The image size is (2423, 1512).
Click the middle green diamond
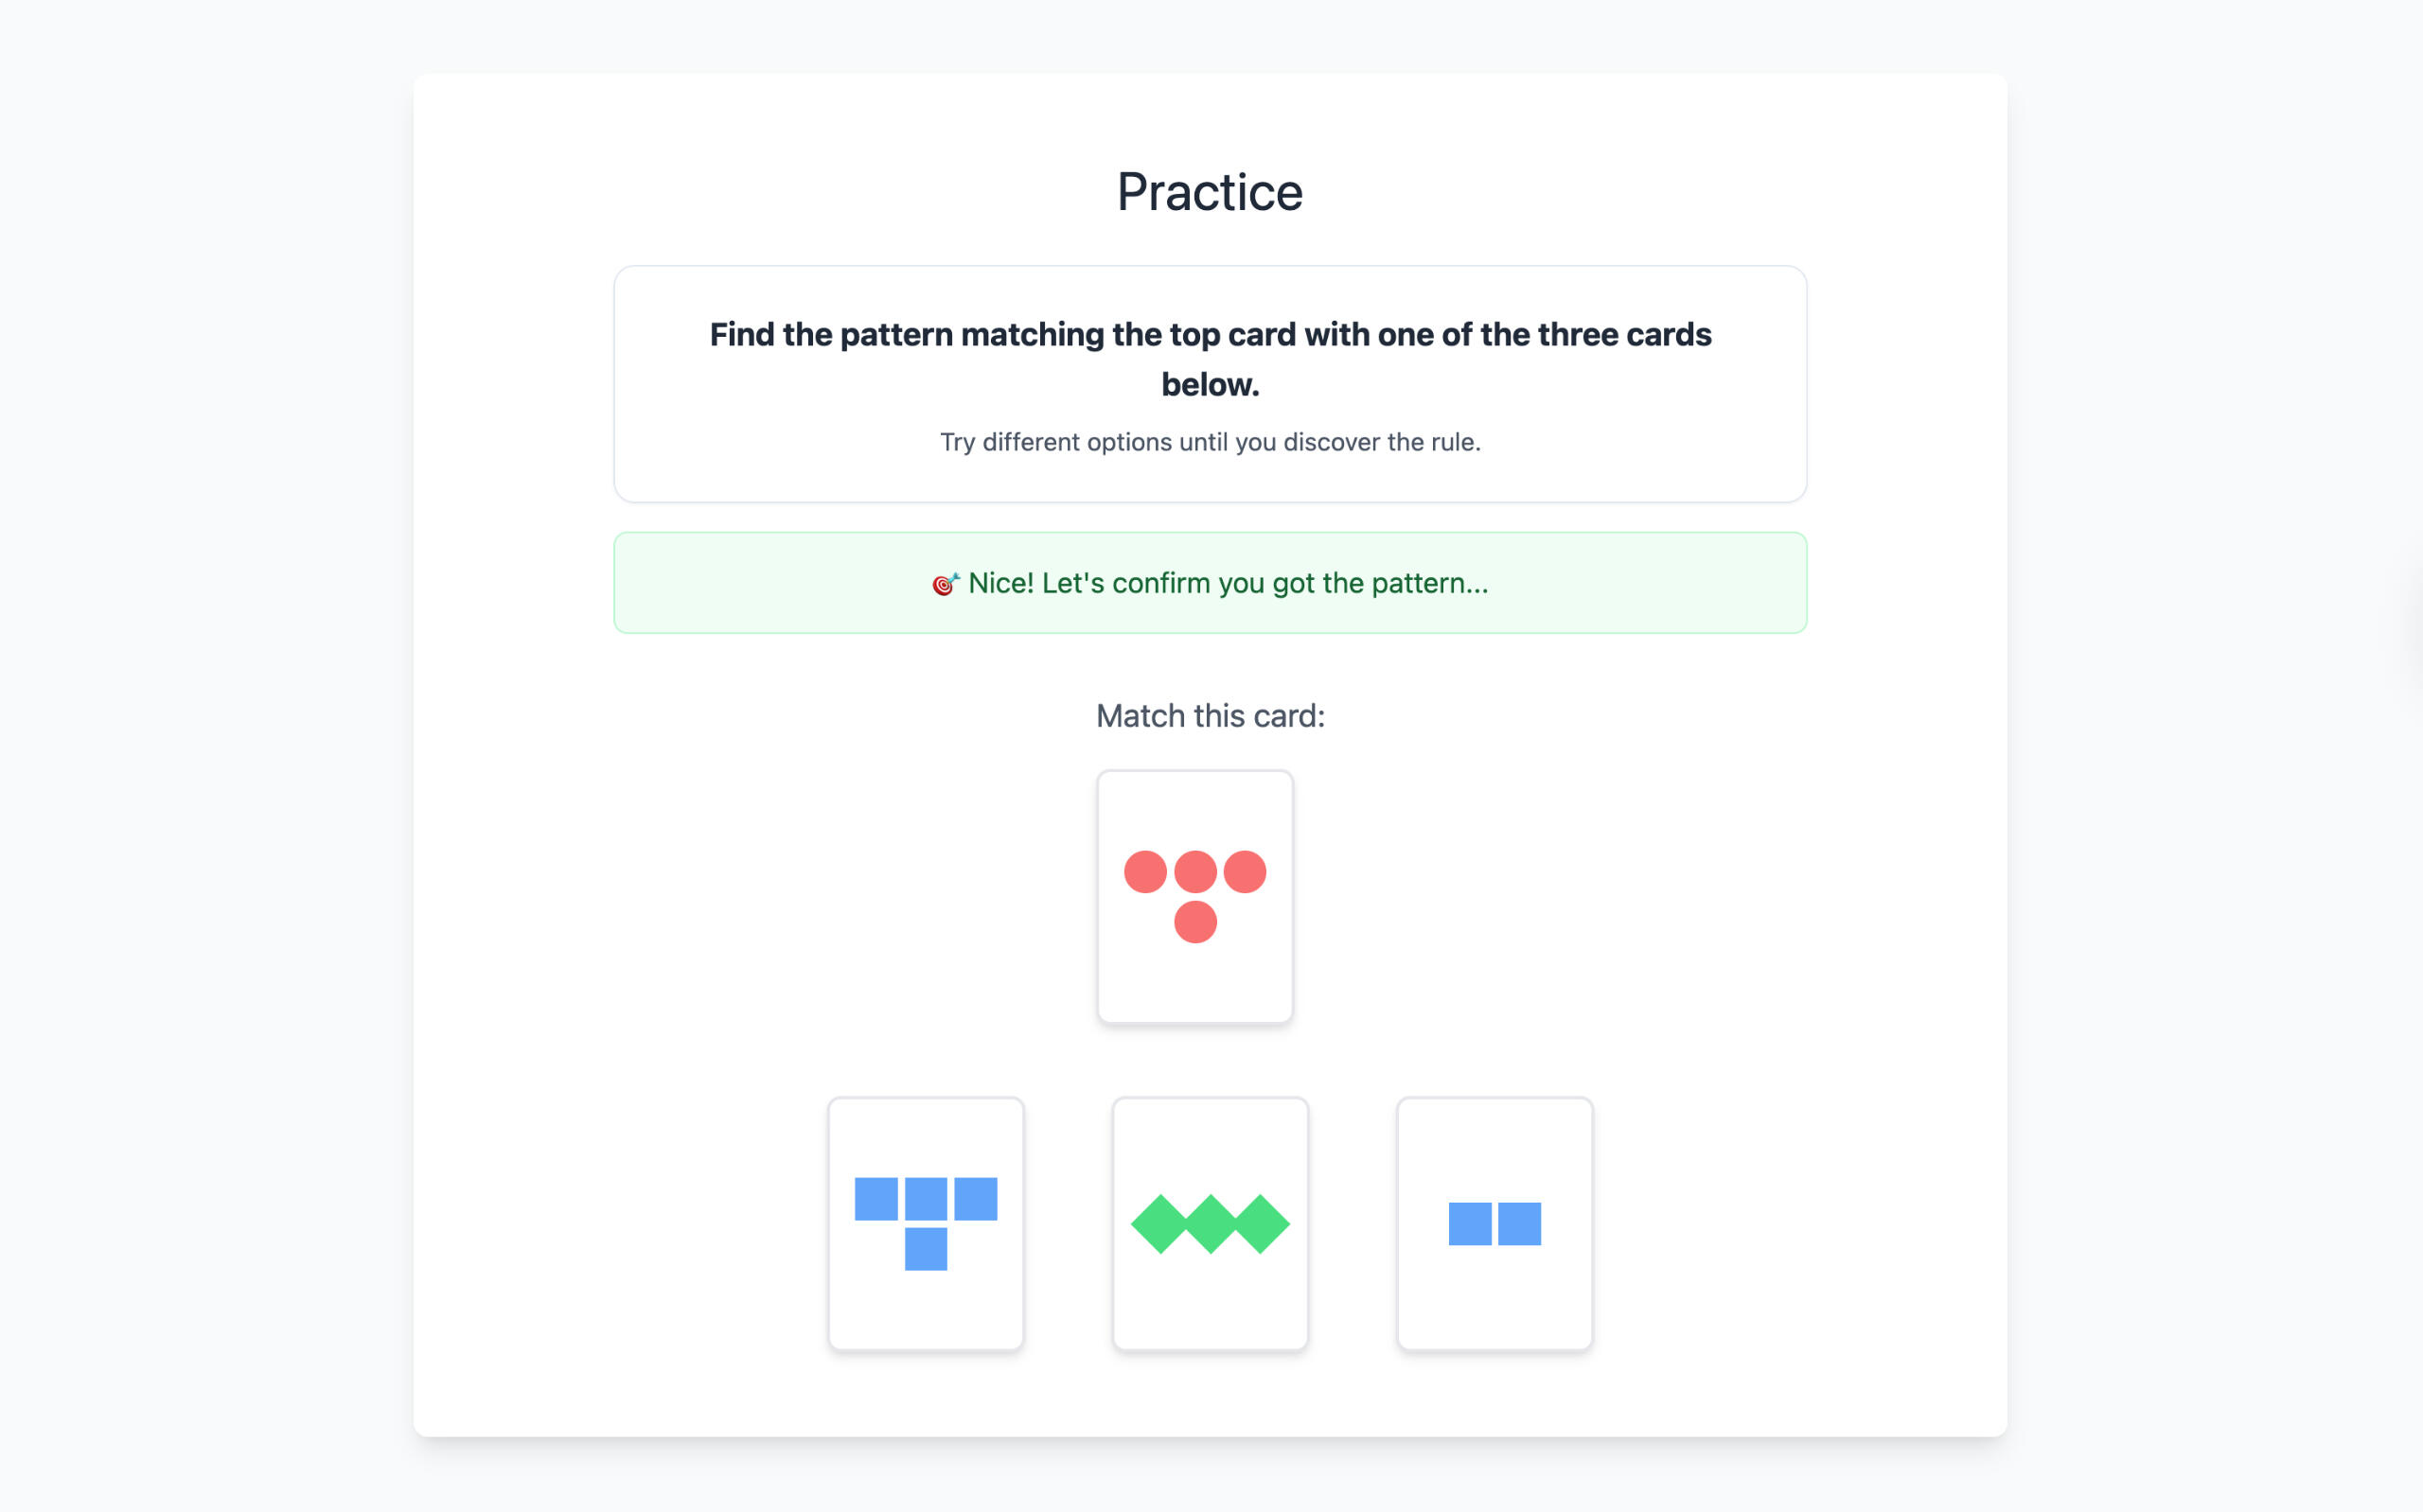point(1210,1224)
